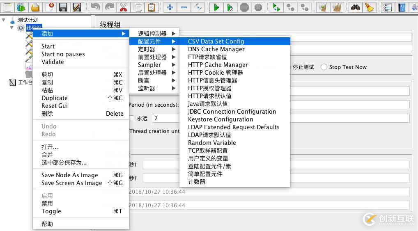This screenshot has height=231, width=418.
Task: Click the first 2018/10/27 10:36:44 date field
Action: pos(269,192)
